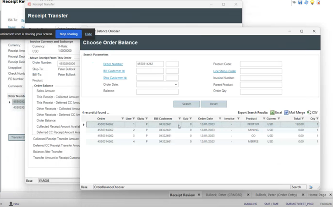
Task: Select the MINING order row
Action: click(x=202, y=130)
